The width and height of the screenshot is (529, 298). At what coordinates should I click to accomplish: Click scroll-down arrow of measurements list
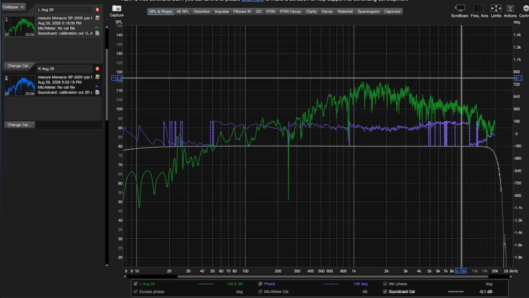coord(107,265)
